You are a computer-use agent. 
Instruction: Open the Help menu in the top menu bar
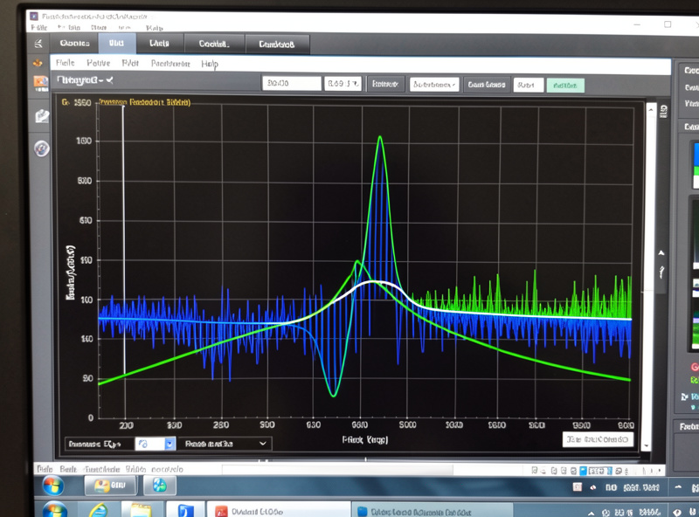pos(155,28)
